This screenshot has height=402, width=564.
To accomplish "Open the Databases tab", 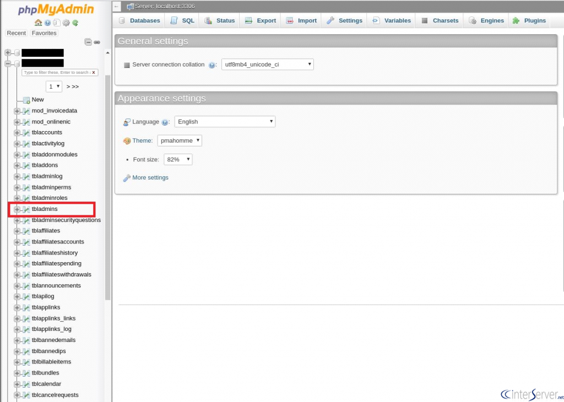I will pyautogui.click(x=139, y=20).
